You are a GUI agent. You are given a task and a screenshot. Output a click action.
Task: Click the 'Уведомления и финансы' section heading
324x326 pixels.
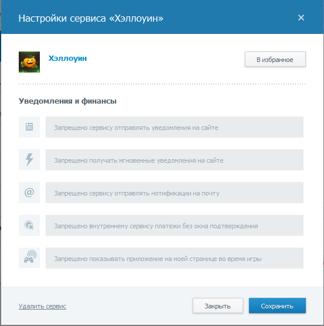67,101
